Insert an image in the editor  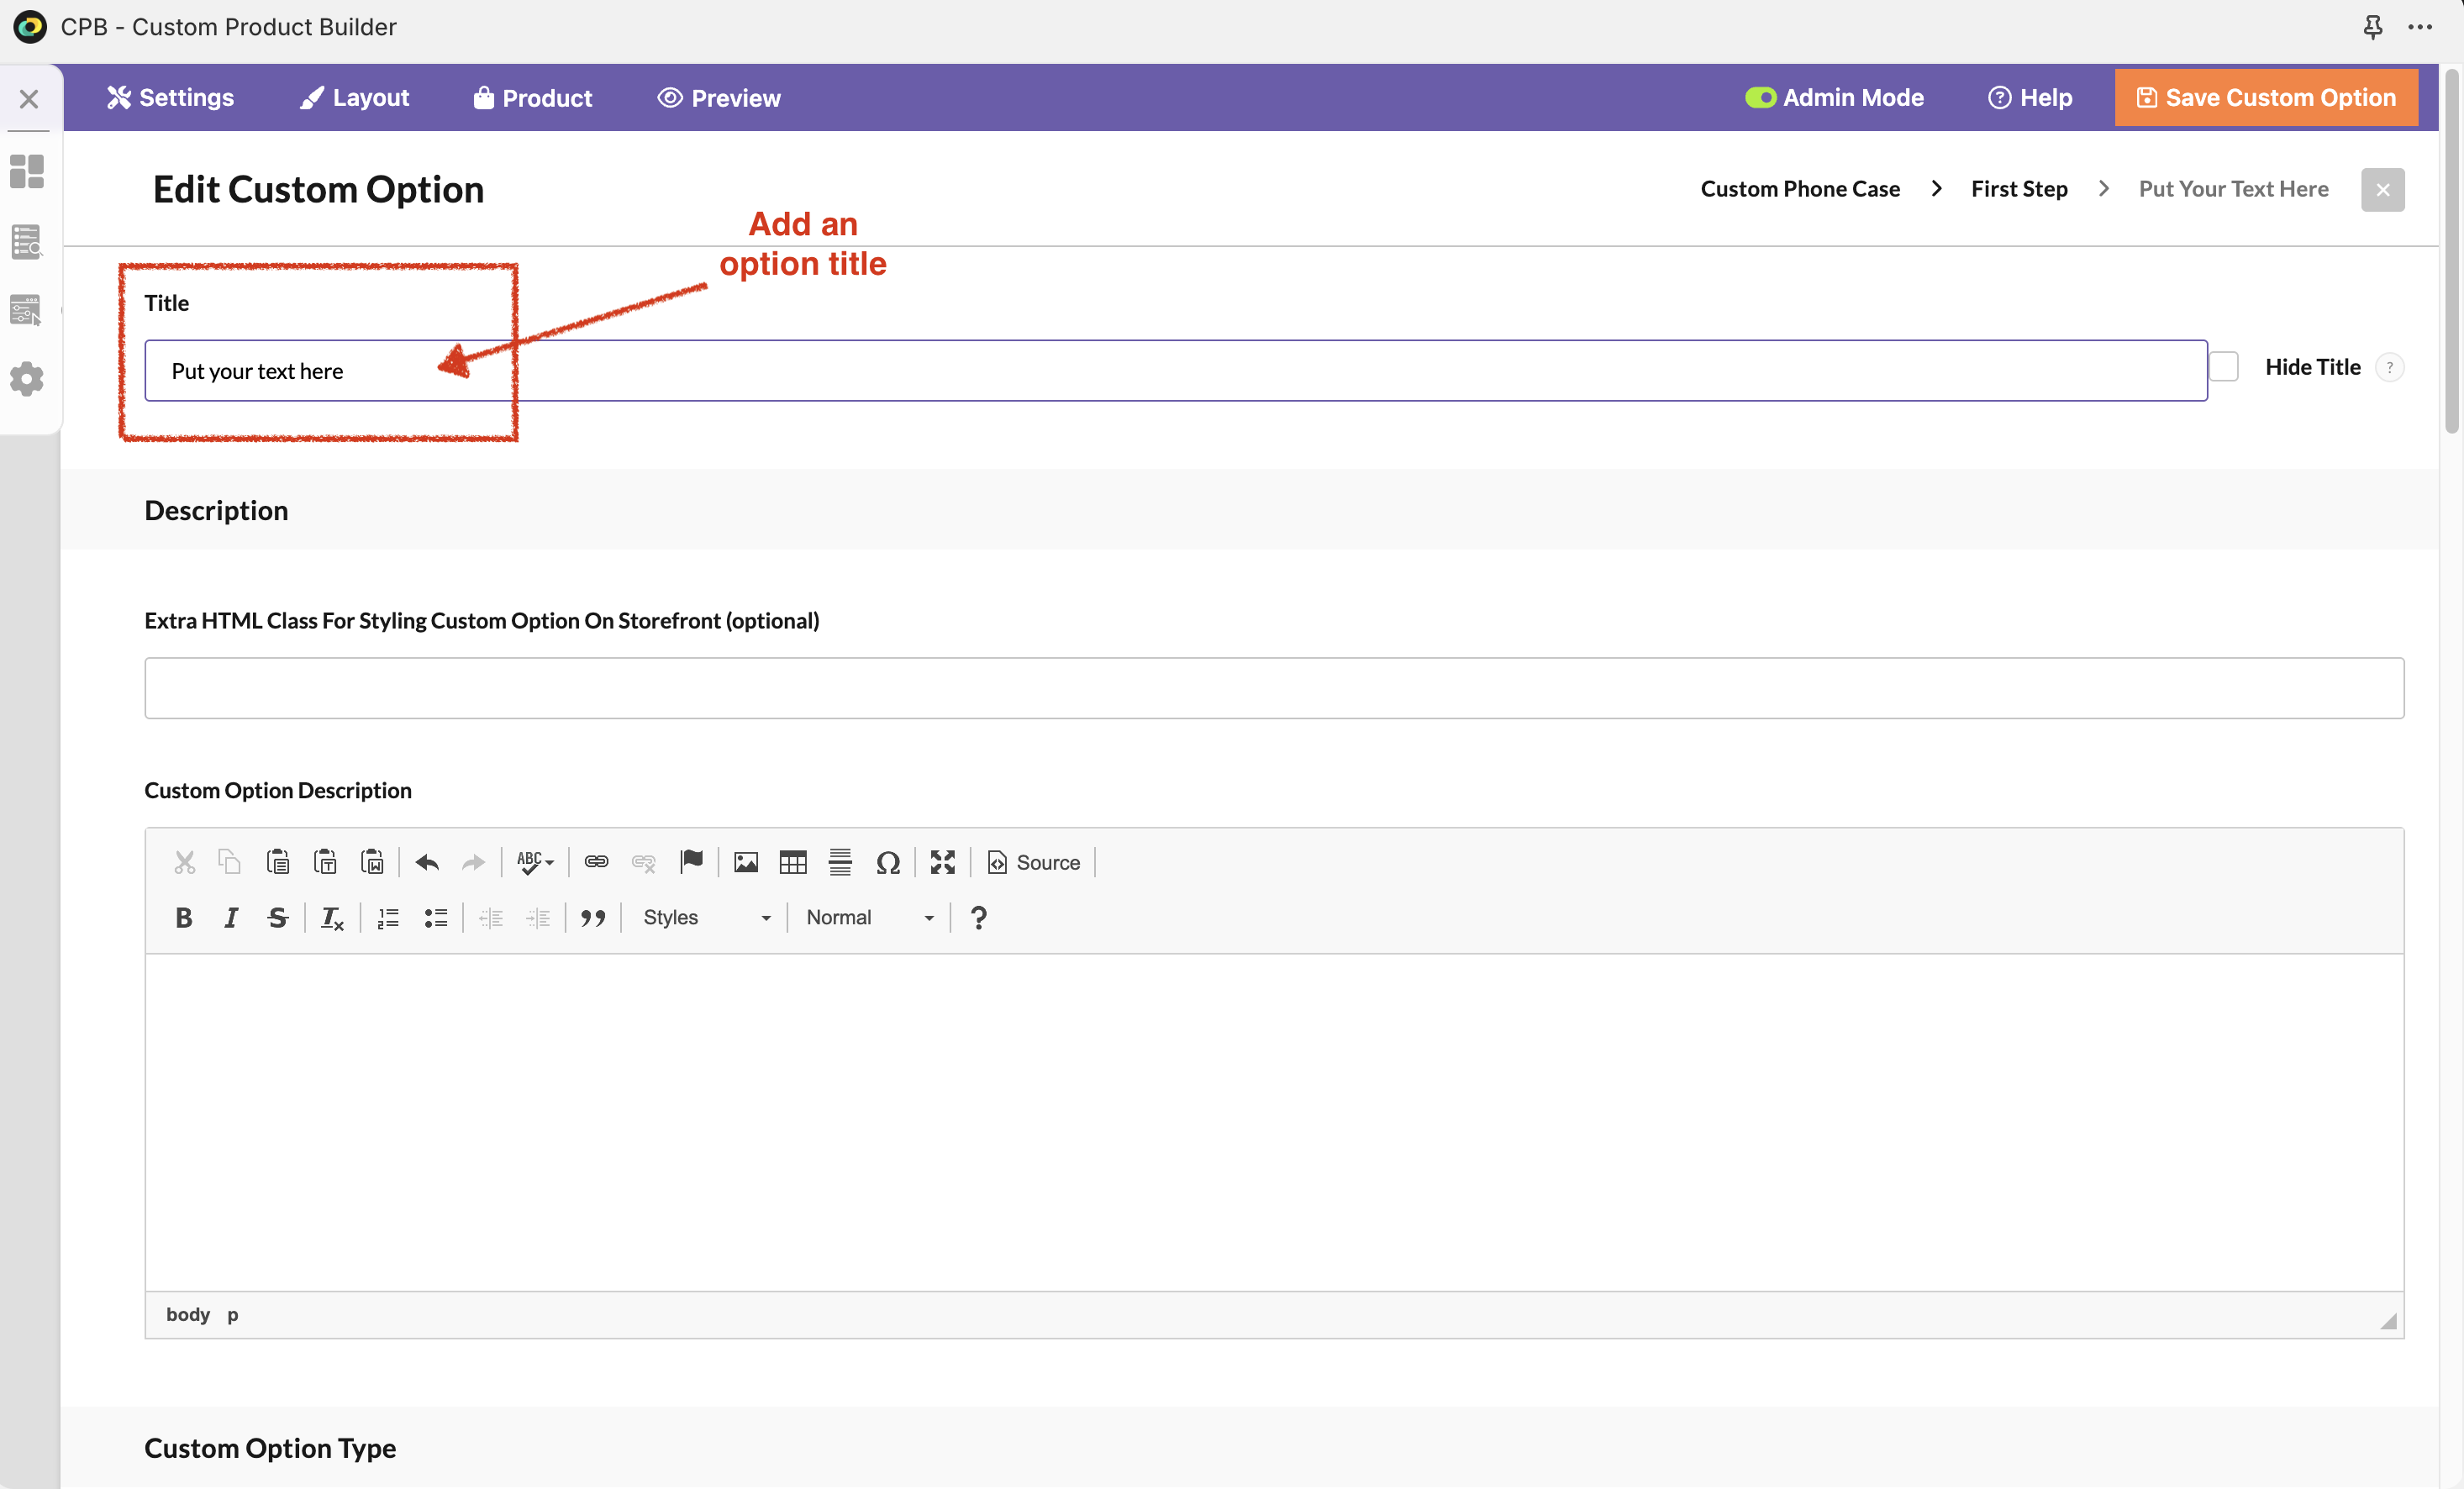(745, 862)
